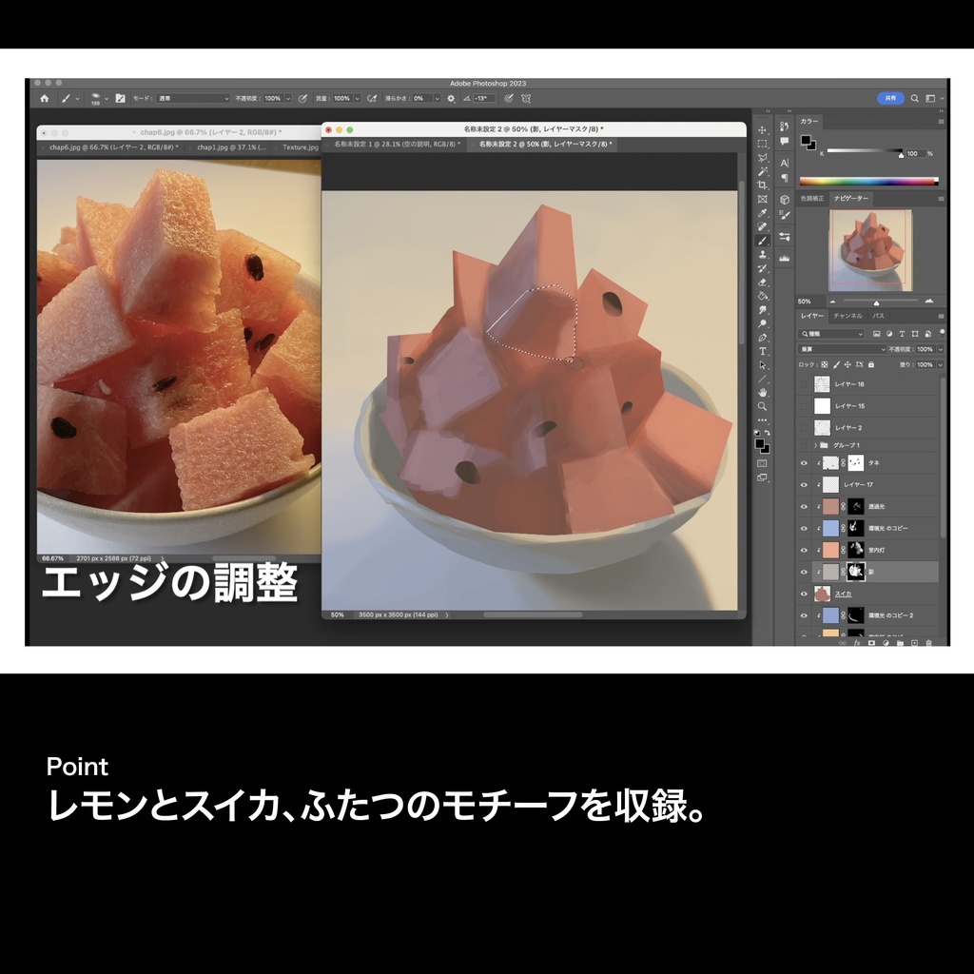
Task: Toggle visibility of the 室内灯 layer
Action: tap(804, 550)
